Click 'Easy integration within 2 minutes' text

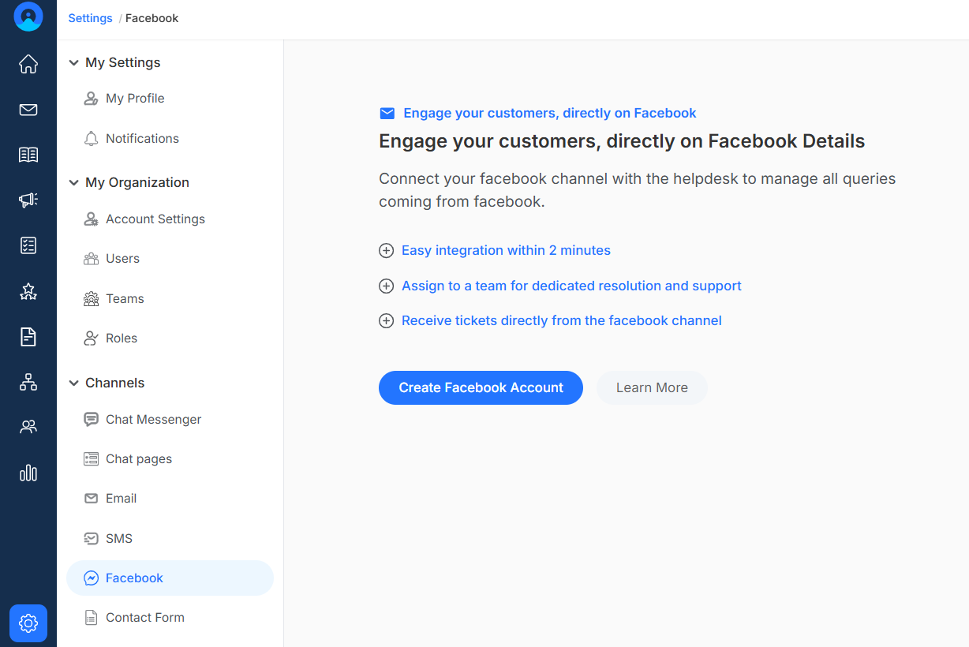tap(506, 251)
